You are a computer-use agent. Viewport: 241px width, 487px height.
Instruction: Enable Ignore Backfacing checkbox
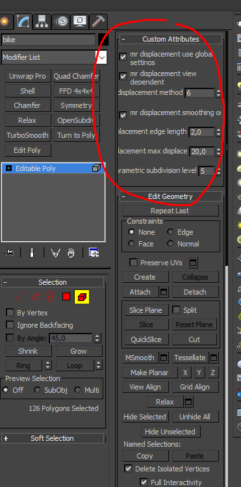(x=10, y=325)
